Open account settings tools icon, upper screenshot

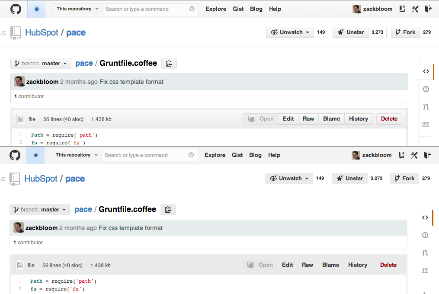(415, 9)
